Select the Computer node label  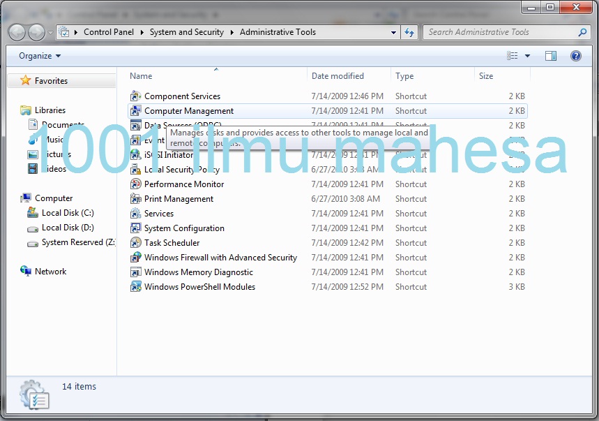coord(54,198)
